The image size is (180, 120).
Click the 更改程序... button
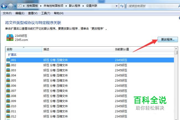[168, 39]
